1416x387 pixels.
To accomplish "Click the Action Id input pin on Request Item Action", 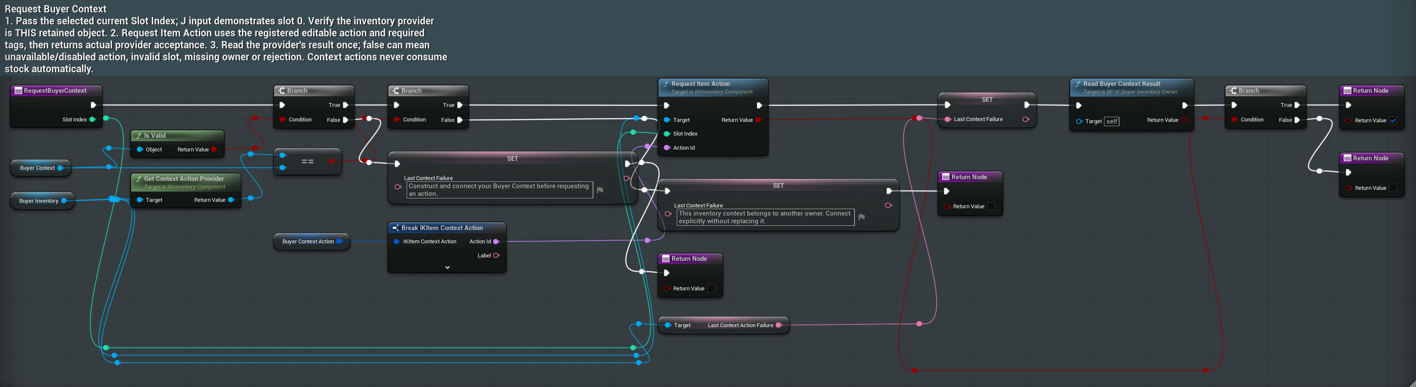I will [667, 148].
